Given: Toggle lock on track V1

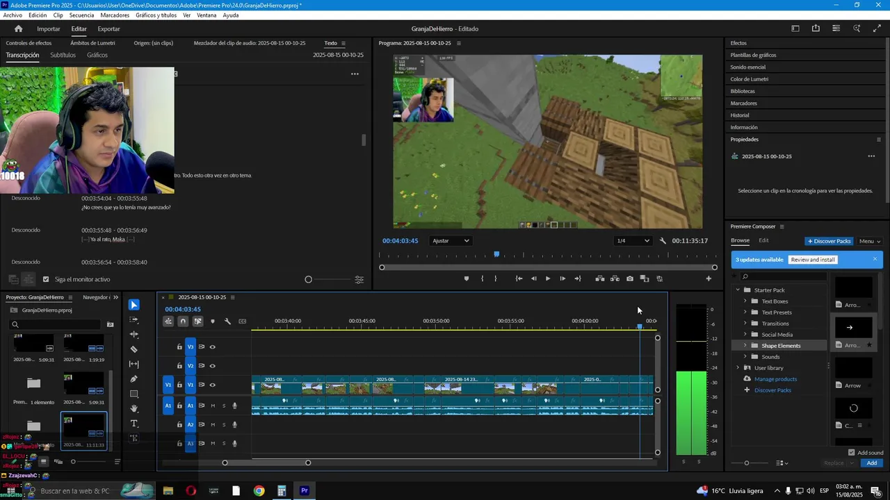Looking at the screenshot, I should 179,385.
